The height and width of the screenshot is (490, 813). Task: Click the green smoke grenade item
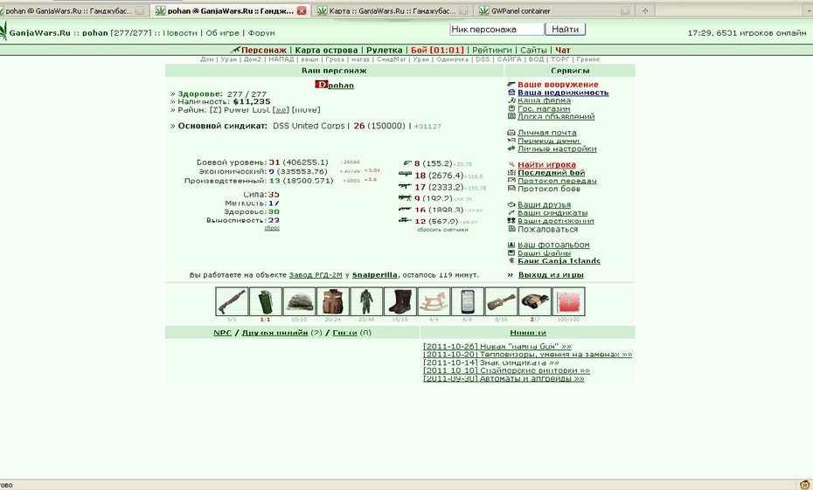[266, 301]
